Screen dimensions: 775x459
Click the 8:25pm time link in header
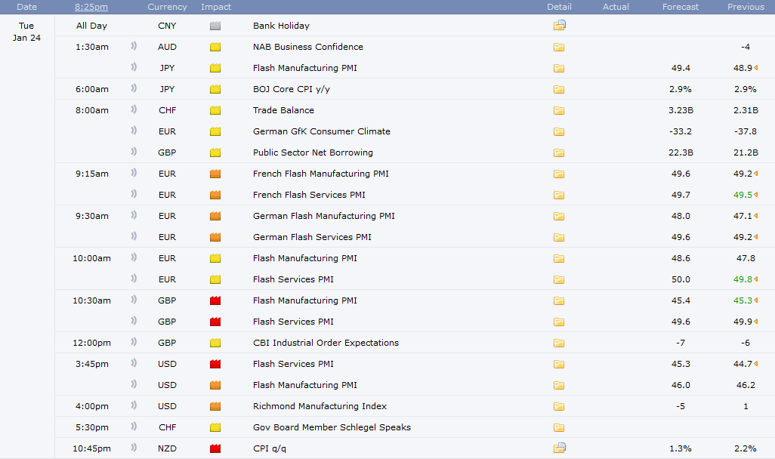(x=91, y=7)
